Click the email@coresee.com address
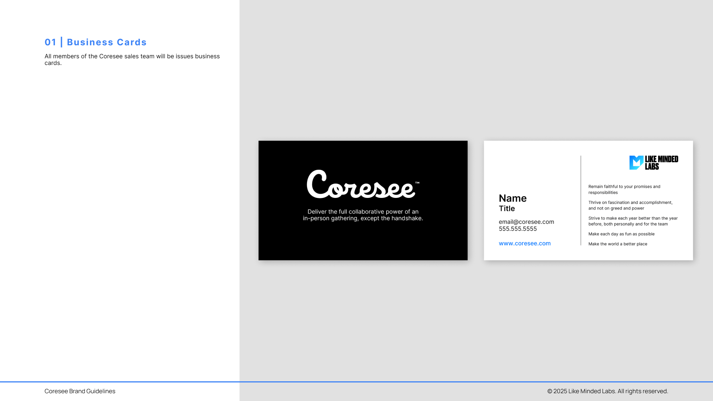The height and width of the screenshot is (401, 713). click(526, 222)
